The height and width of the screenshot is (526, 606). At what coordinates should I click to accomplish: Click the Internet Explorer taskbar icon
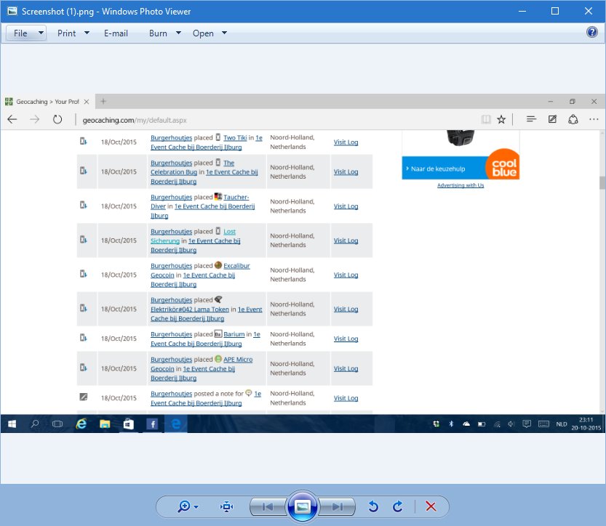point(81,424)
